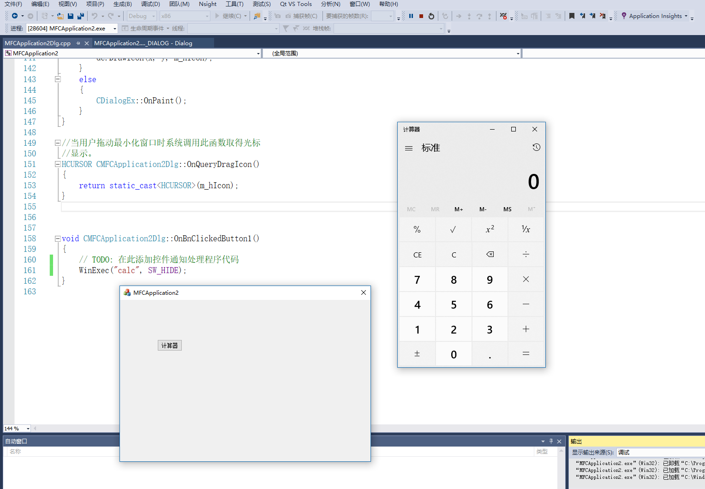
Task: Restart the debug session icon
Action: 431,16
